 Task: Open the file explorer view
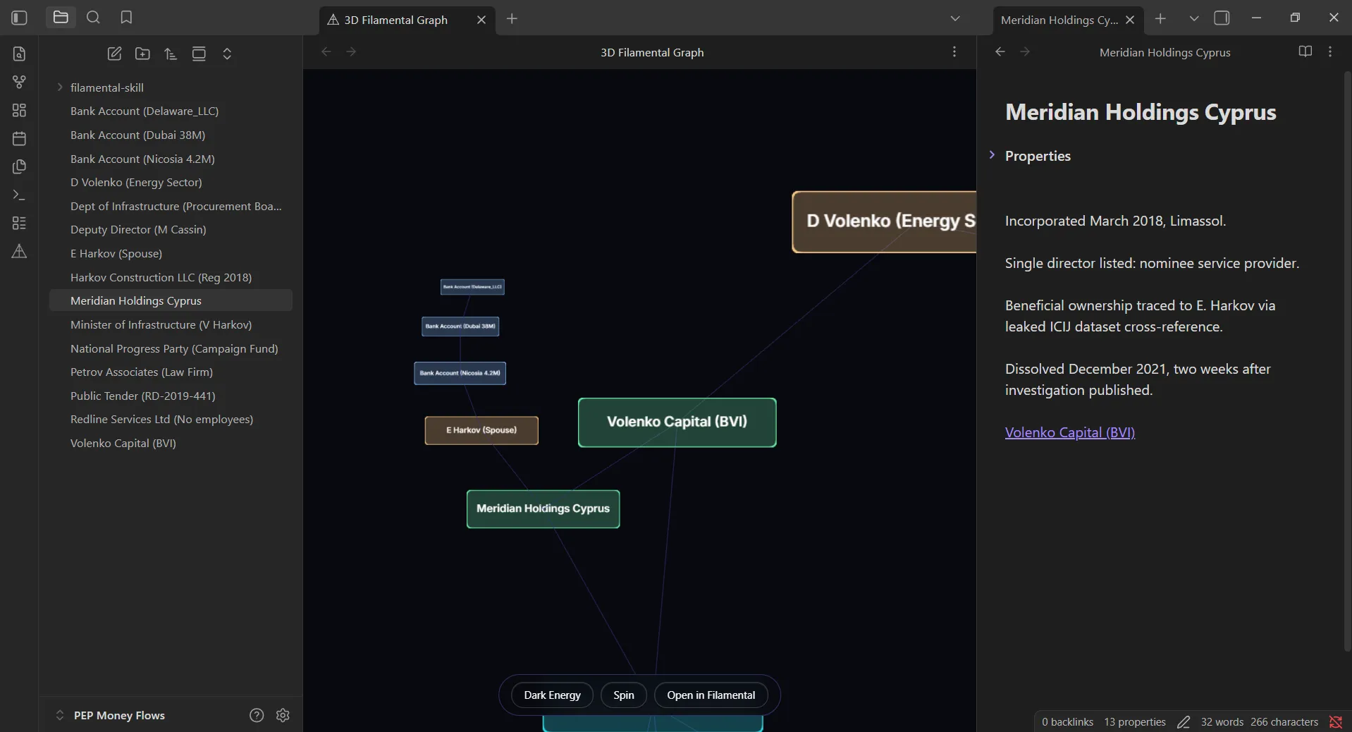tap(61, 18)
